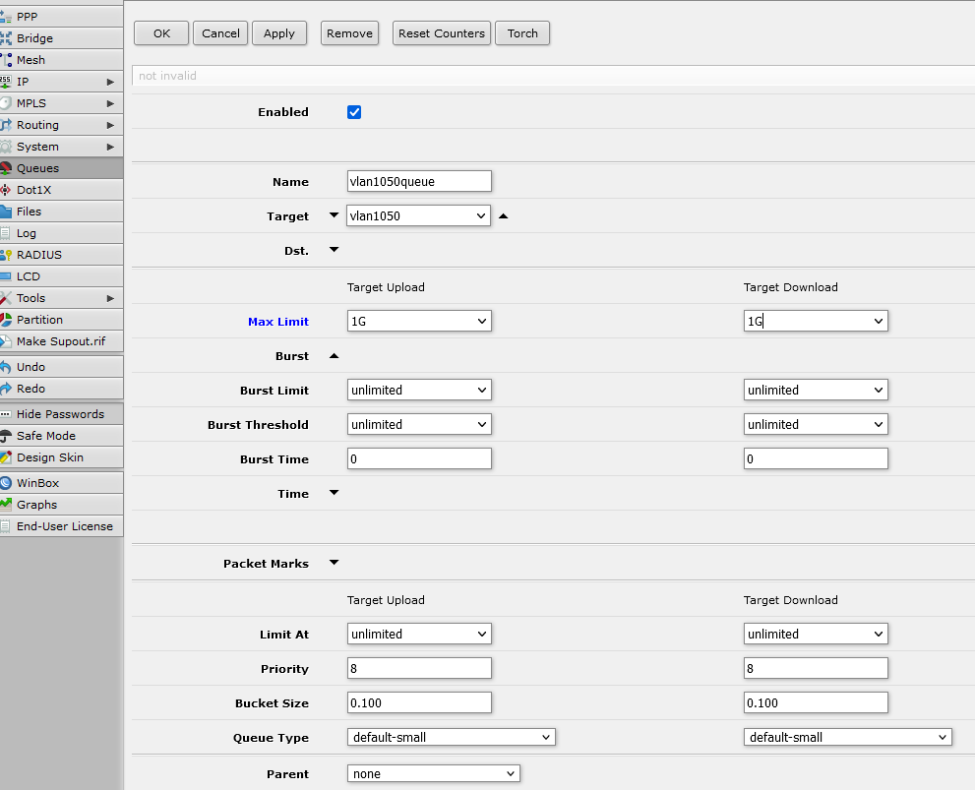The image size is (975, 790).
Task: Expand the Dst. section arrow
Action: (334, 250)
